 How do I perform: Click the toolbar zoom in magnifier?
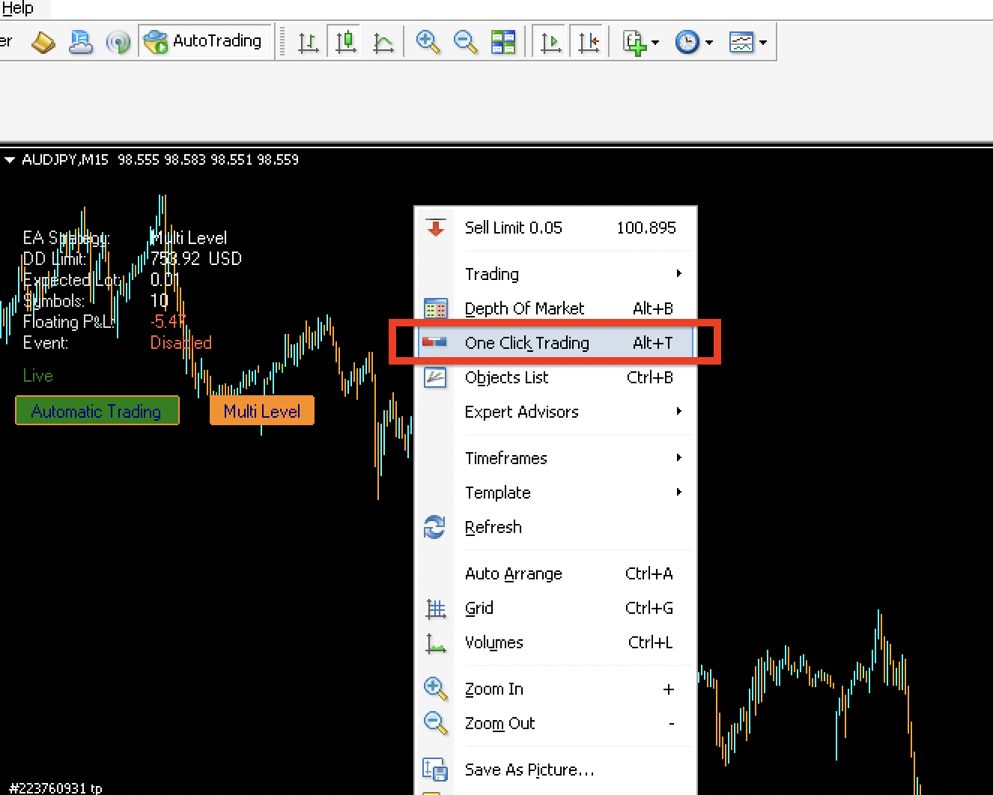(428, 42)
